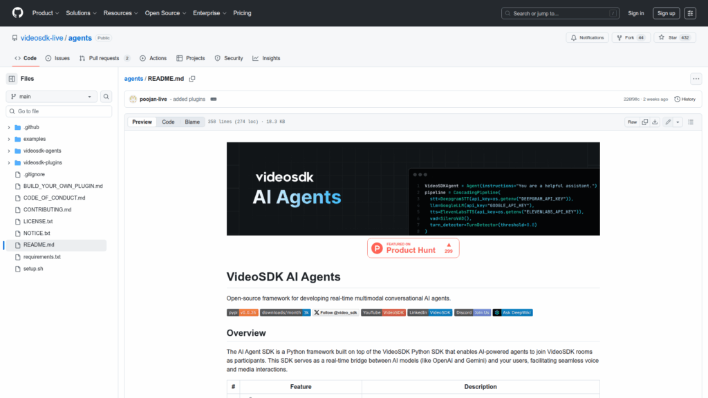708x398 pixels.
Task: Copy the README.md file path
Action: 192,79
